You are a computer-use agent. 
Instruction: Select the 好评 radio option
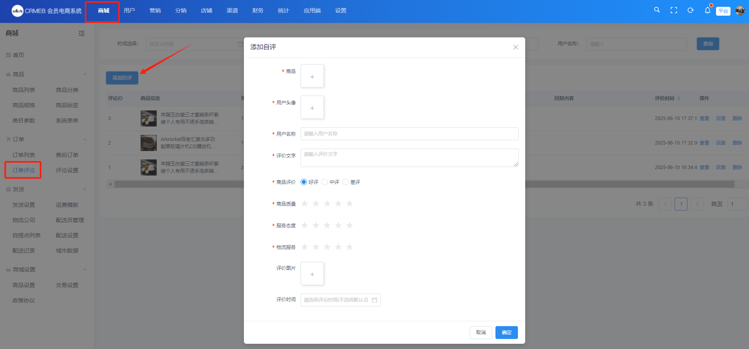[x=304, y=182]
